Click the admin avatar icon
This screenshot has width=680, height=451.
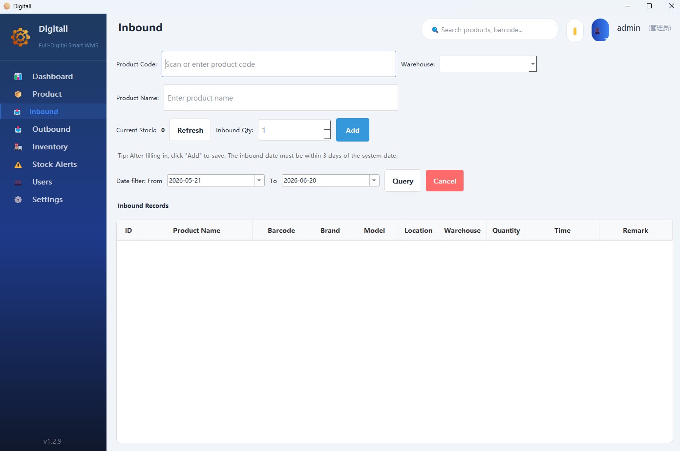point(600,30)
